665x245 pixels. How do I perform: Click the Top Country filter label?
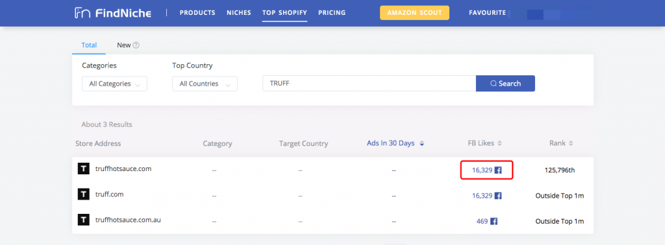(192, 65)
